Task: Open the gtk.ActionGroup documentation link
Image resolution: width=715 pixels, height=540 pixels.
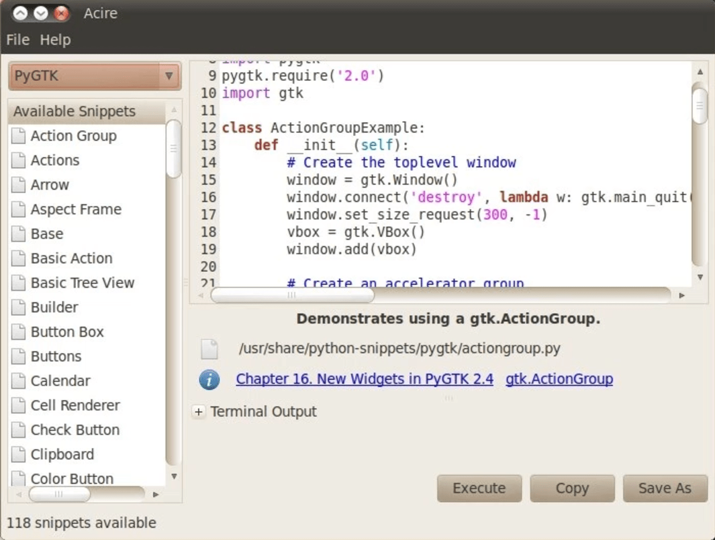Action: [559, 379]
